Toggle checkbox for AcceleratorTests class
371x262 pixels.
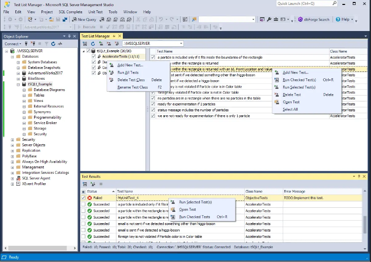[94, 57]
